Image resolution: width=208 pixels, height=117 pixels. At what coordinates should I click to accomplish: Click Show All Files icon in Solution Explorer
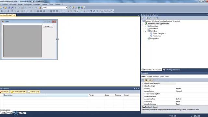coord(147,18)
